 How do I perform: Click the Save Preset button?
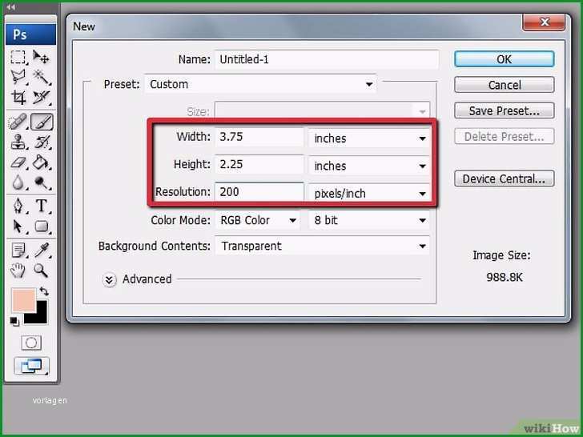pyautogui.click(x=505, y=110)
